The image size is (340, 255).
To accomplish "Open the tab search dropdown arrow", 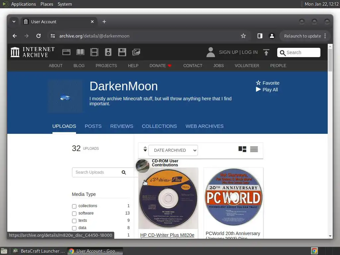I will tap(14, 22).
